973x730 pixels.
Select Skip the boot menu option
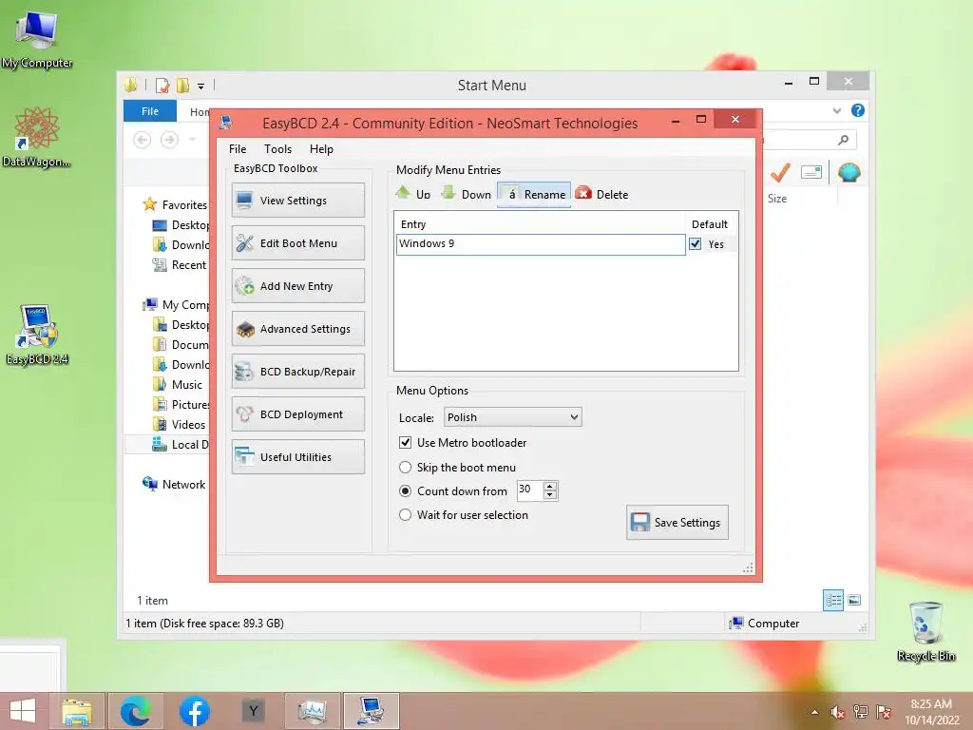coord(405,467)
